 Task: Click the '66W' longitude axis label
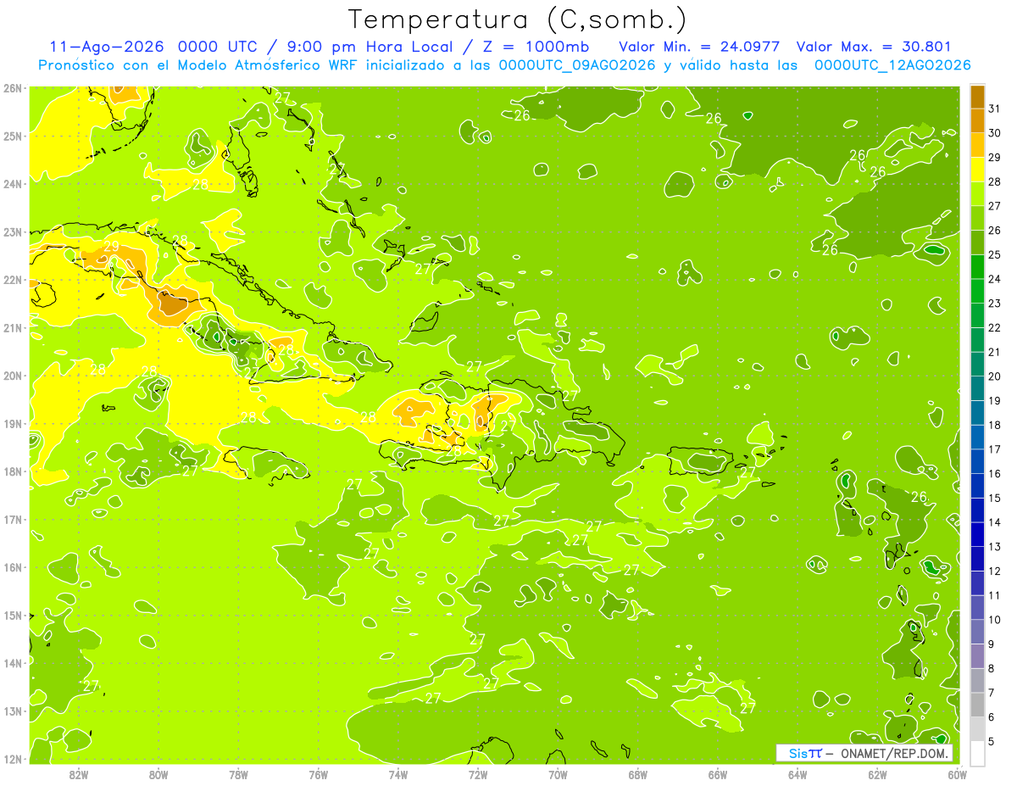pyautogui.click(x=718, y=775)
